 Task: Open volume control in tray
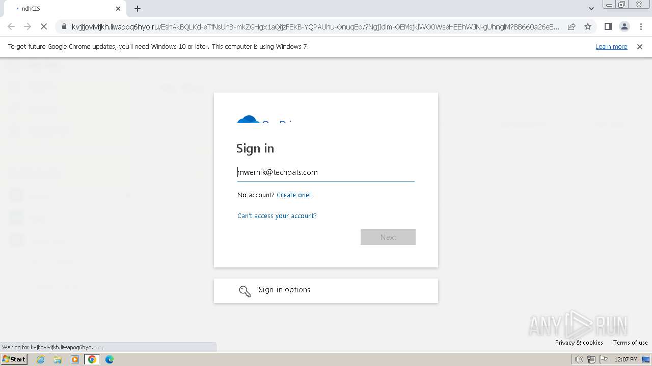click(x=579, y=359)
